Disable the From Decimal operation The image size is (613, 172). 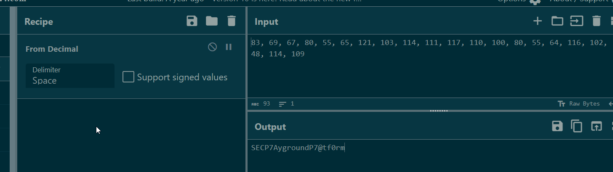tap(213, 47)
